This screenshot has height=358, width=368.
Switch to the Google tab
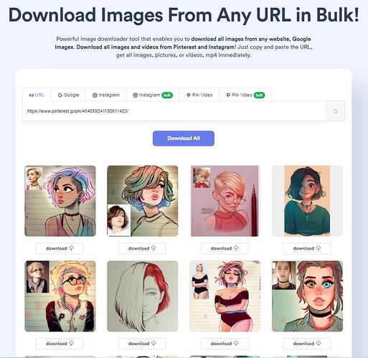(68, 95)
